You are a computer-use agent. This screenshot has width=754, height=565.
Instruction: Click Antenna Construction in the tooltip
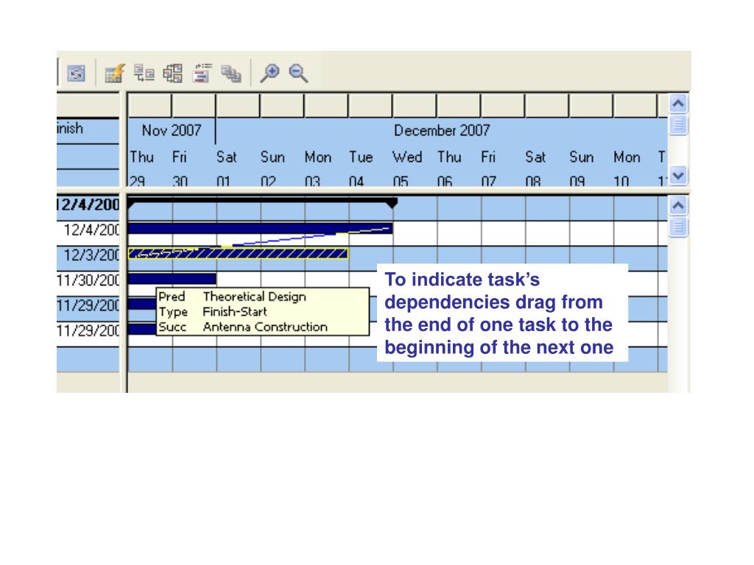click(265, 327)
